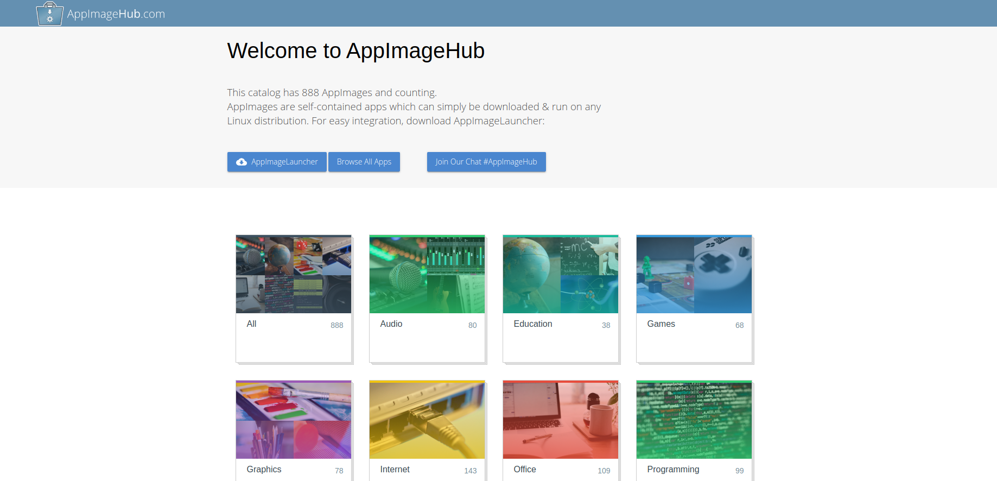Click the 80 app count on Audio card
Image resolution: width=997 pixels, height=481 pixels.
(x=473, y=325)
